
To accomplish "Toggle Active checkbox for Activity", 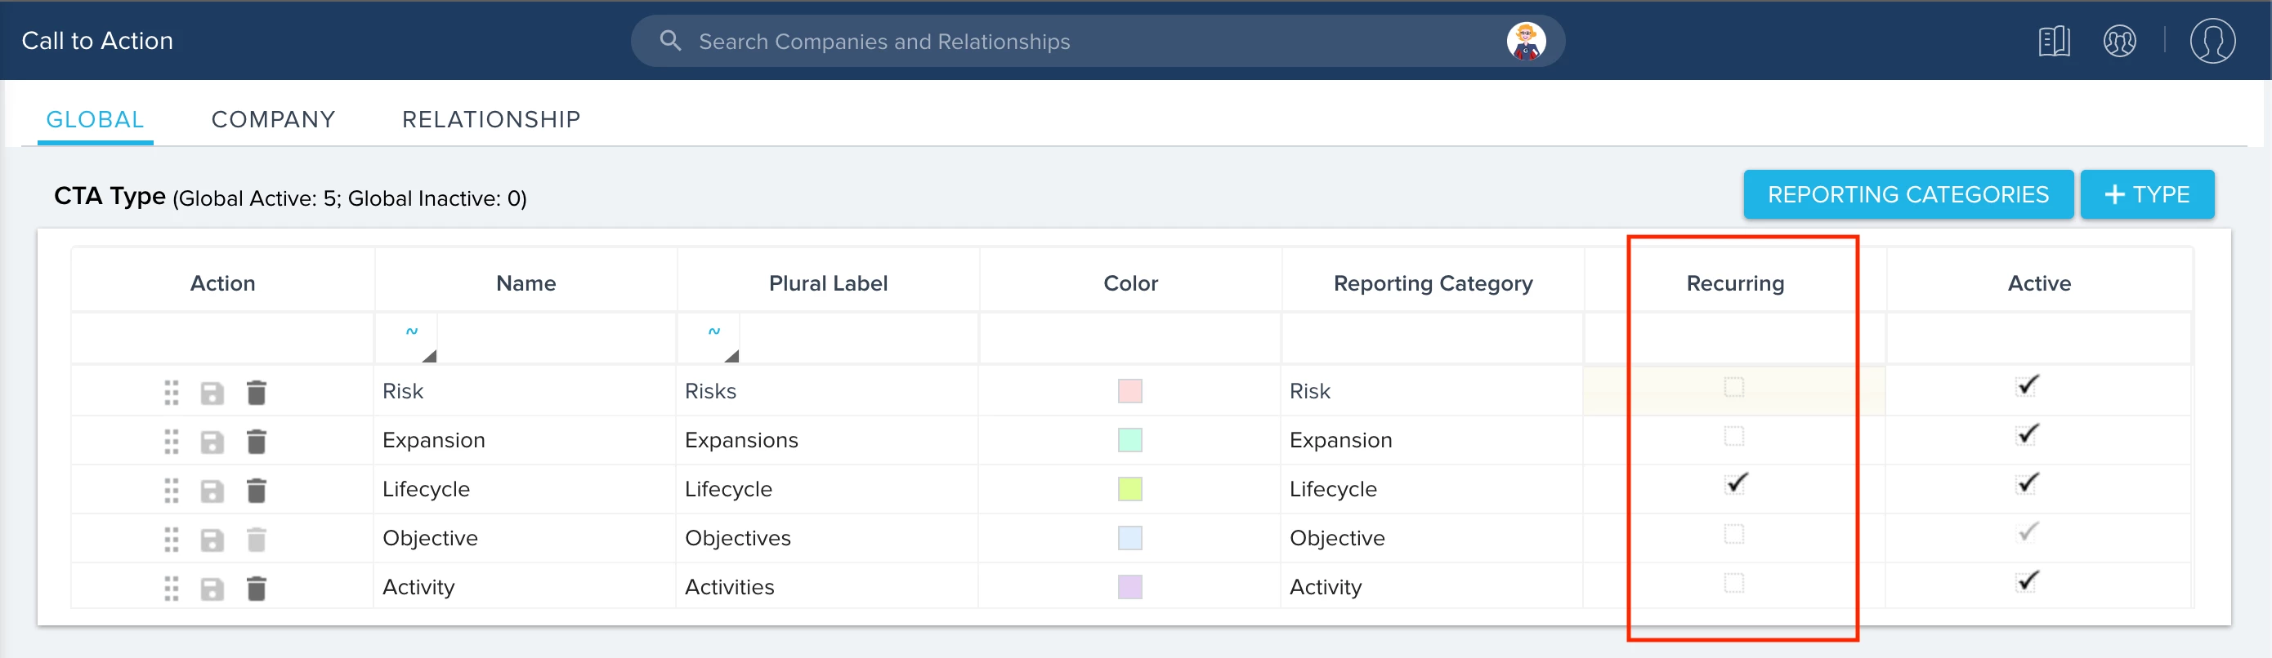I will (2027, 581).
